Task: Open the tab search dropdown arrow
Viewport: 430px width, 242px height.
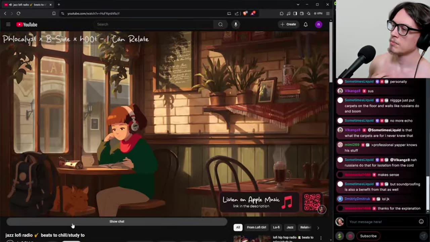Action: (x=298, y=4)
